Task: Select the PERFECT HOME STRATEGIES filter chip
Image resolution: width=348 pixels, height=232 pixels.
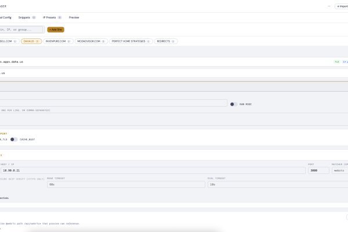Action: pos(130,41)
